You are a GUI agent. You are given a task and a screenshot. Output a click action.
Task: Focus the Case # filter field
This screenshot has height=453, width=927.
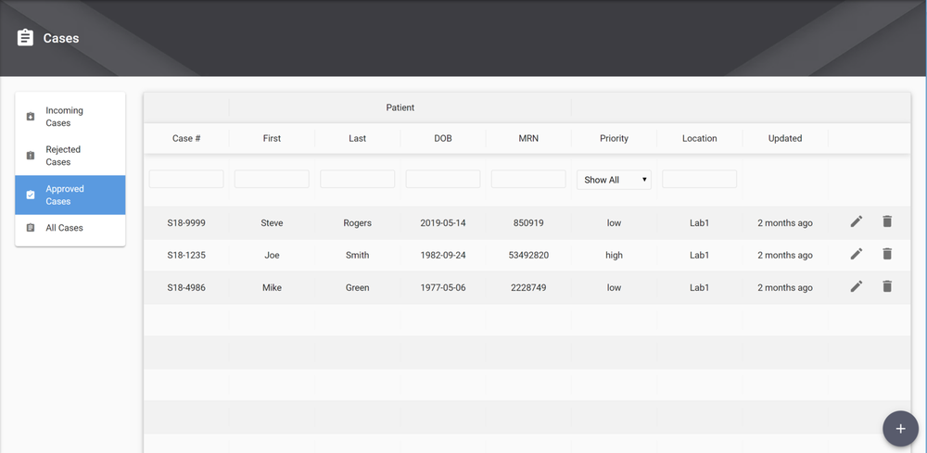click(186, 179)
